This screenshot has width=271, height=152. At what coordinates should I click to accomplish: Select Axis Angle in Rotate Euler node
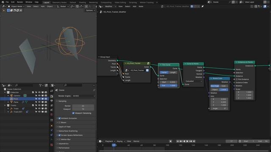coord(215,86)
